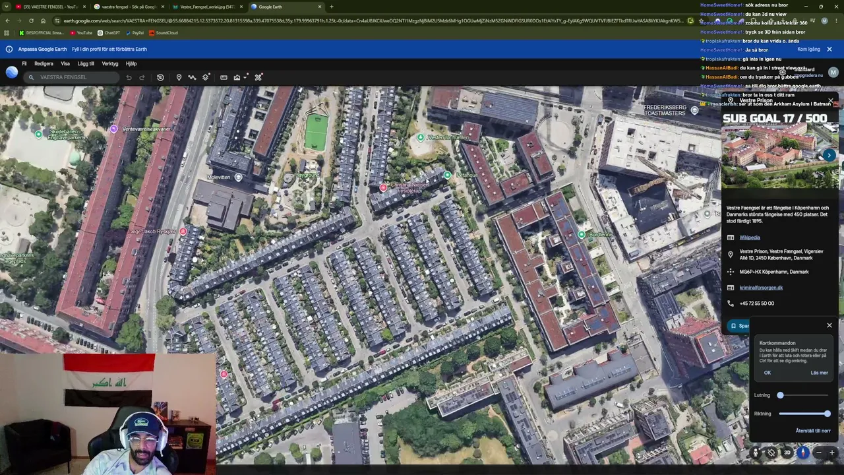
Task: Click Venteværelseakvaner purple map marker
Action: coord(114,129)
